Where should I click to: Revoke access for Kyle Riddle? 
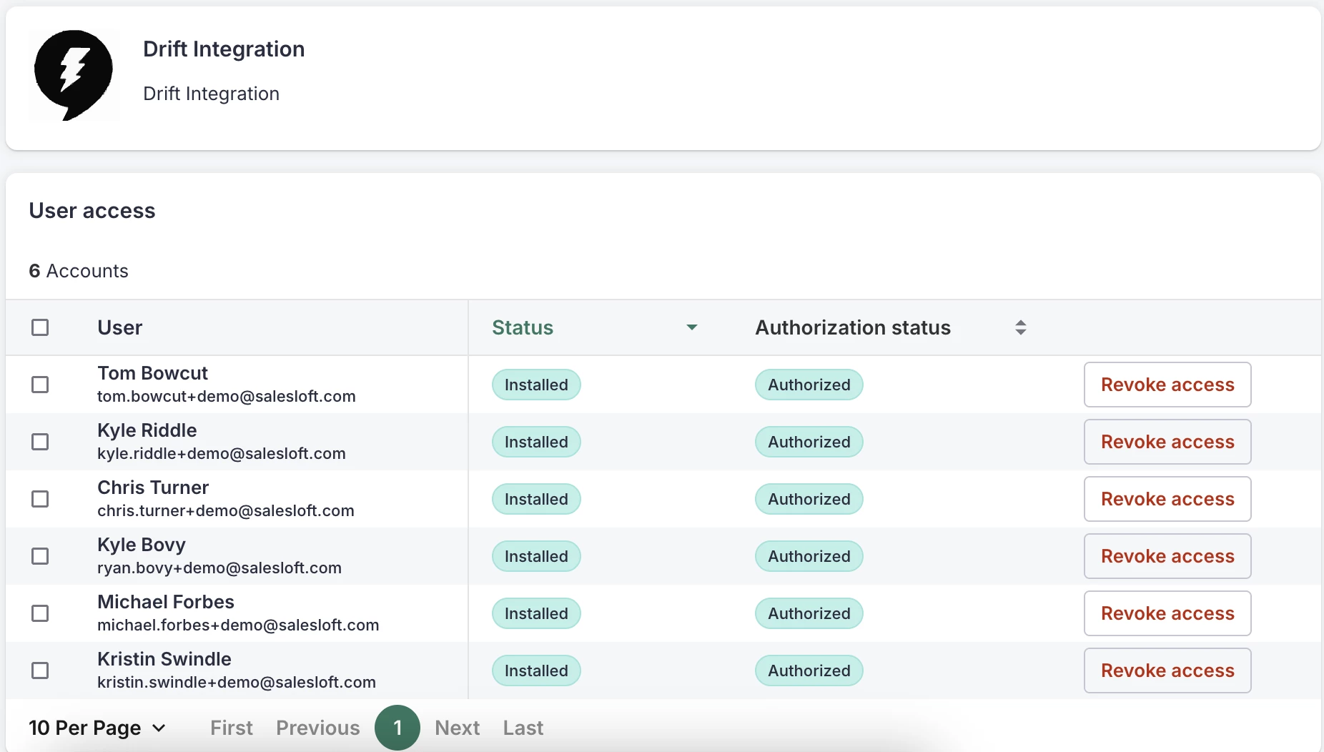tap(1167, 442)
